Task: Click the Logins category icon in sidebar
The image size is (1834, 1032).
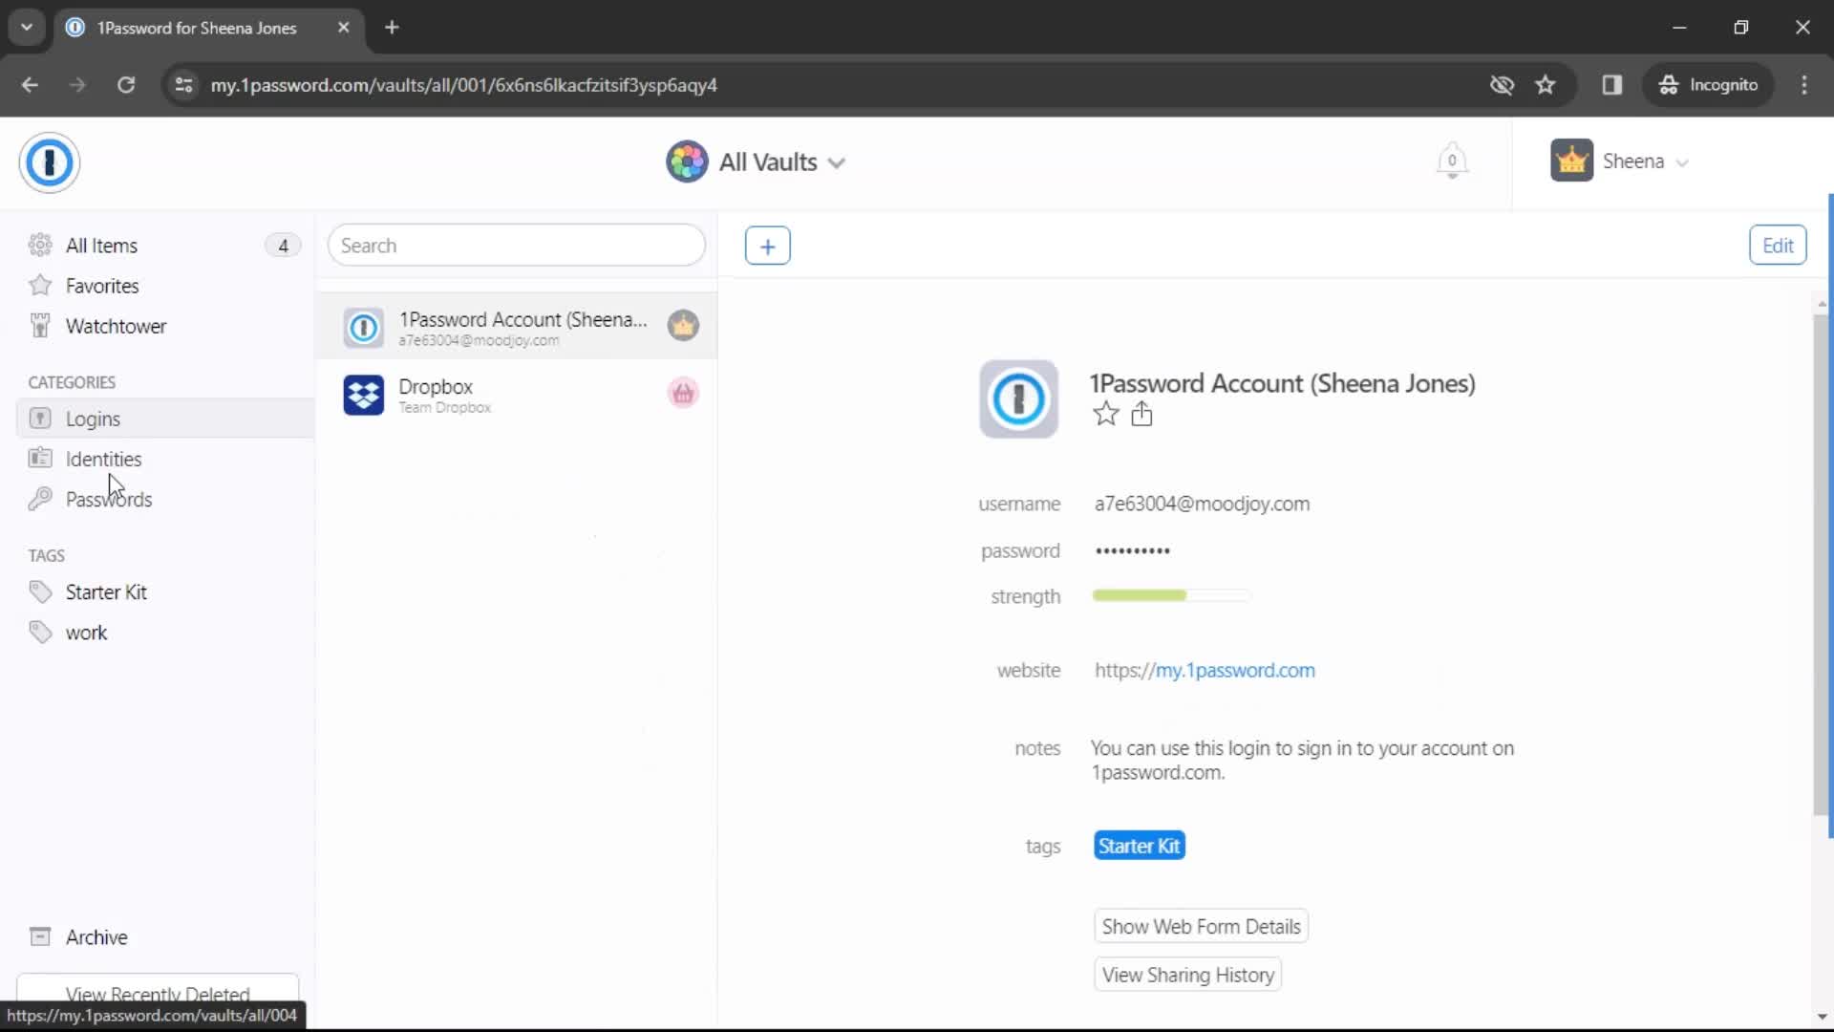Action: (40, 419)
